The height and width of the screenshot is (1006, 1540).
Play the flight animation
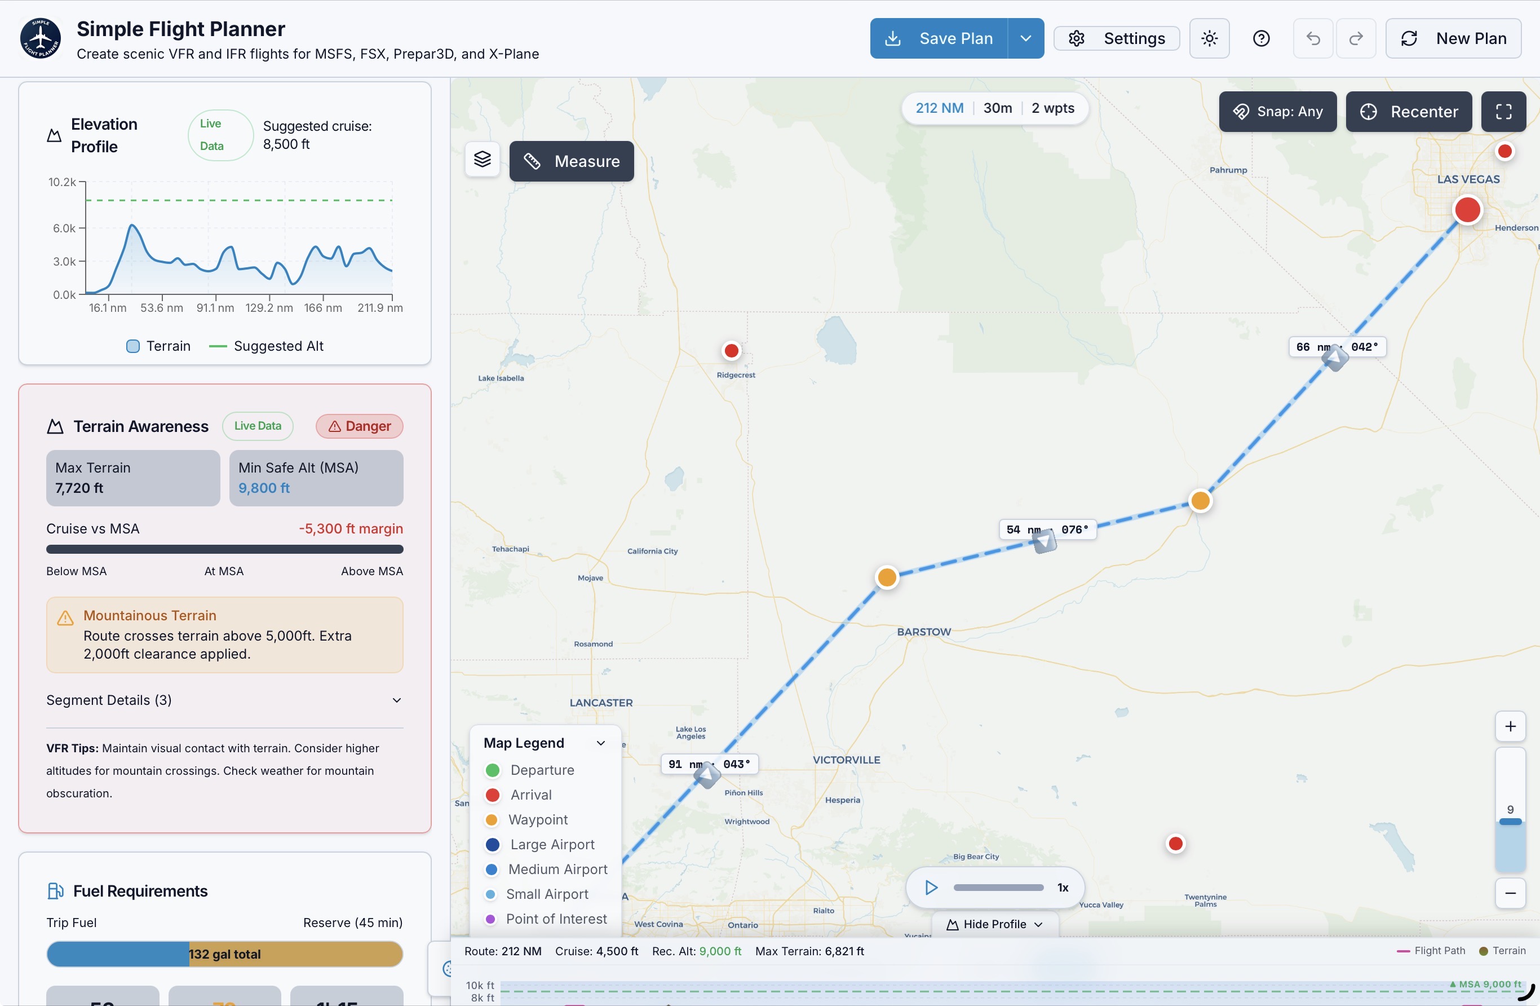click(x=931, y=888)
